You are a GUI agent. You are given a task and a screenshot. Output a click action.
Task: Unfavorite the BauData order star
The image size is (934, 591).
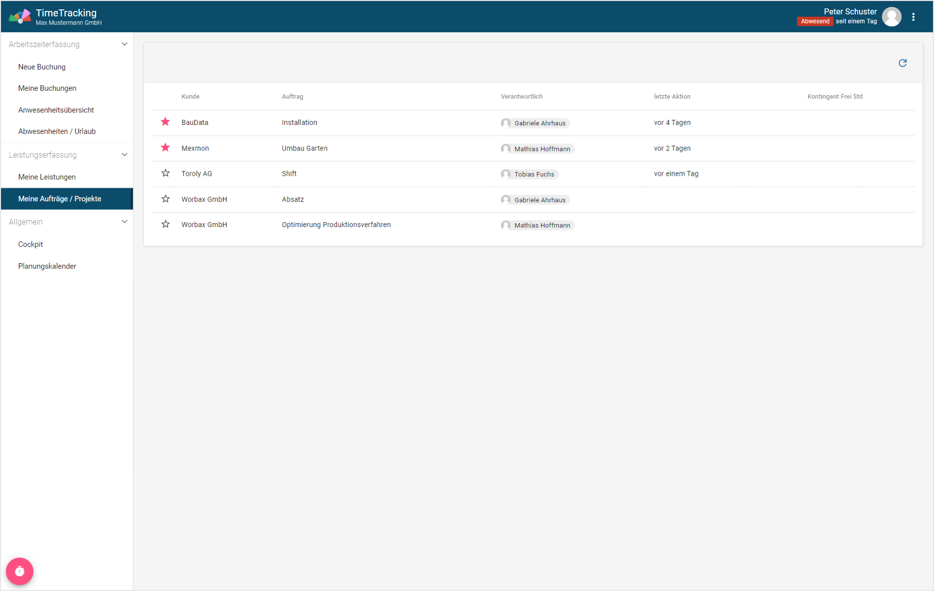tap(165, 122)
